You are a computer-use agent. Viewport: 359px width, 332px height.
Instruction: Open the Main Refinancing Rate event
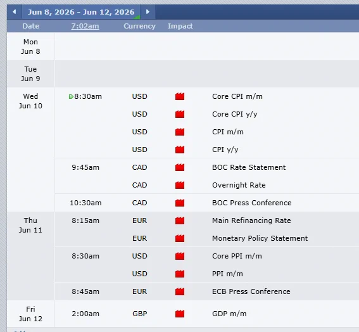click(x=251, y=220)
